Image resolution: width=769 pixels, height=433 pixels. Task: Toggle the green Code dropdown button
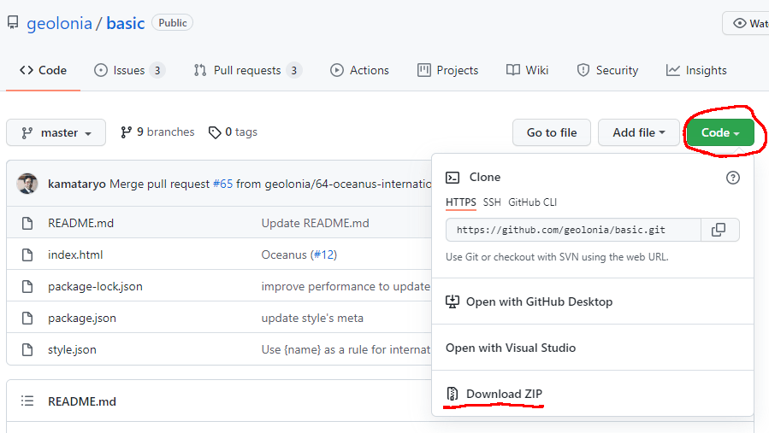pyautogui.click(x=720, y=132)
